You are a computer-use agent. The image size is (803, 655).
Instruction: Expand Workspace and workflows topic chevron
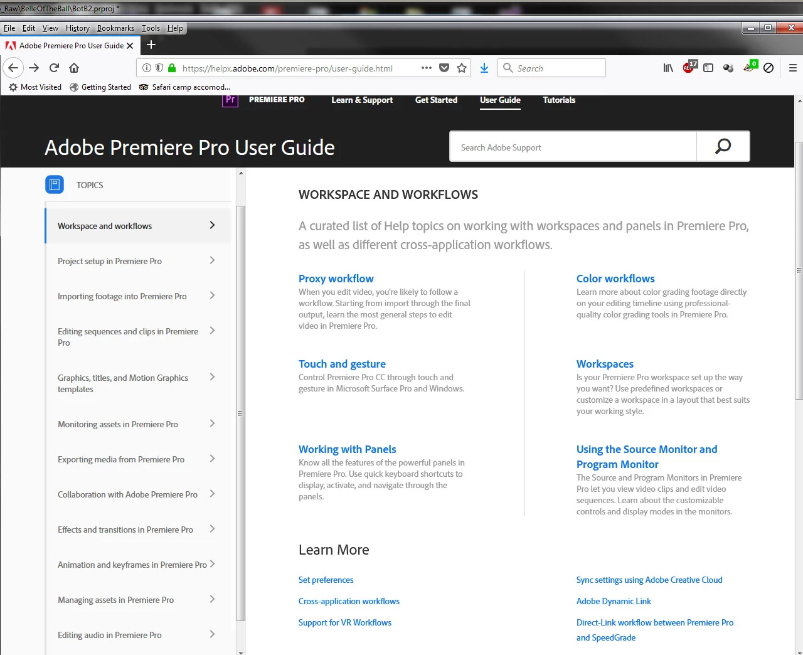point(212,225)
